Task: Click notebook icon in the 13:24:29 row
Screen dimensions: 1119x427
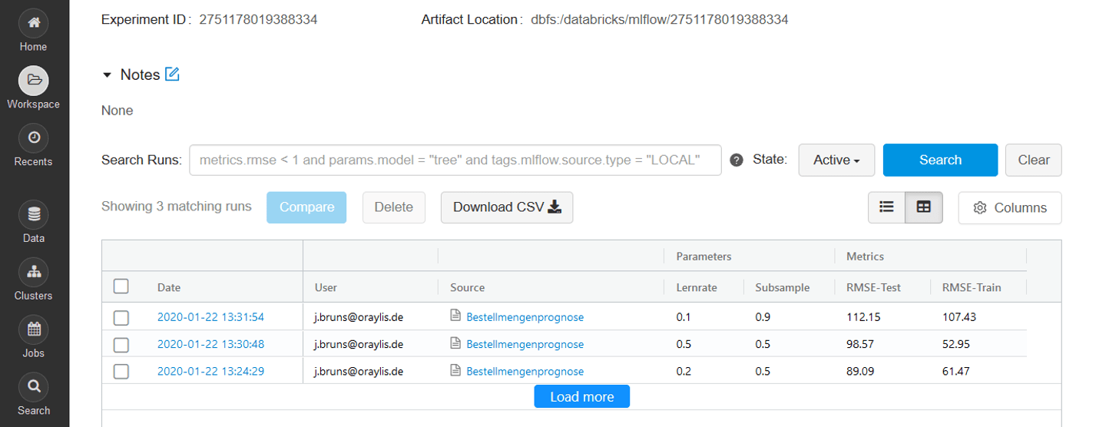Action: 455,371
